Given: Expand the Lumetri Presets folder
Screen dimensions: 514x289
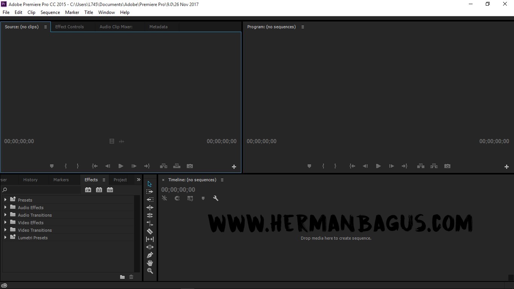Looking at the screenshot, I should click(x=5, y=237).
